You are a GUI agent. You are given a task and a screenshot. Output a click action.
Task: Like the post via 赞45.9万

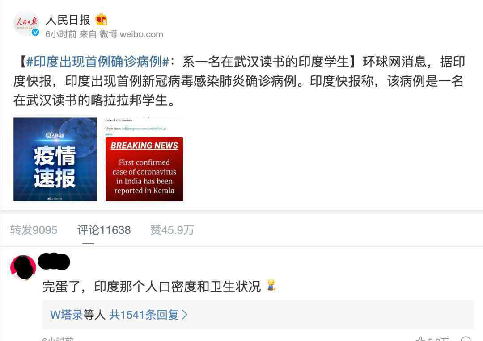pos(172,230)
